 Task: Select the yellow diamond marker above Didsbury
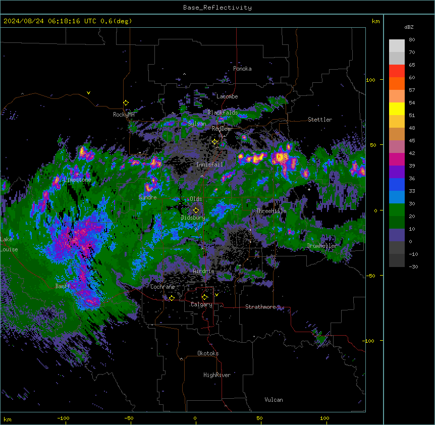[196, 210]
